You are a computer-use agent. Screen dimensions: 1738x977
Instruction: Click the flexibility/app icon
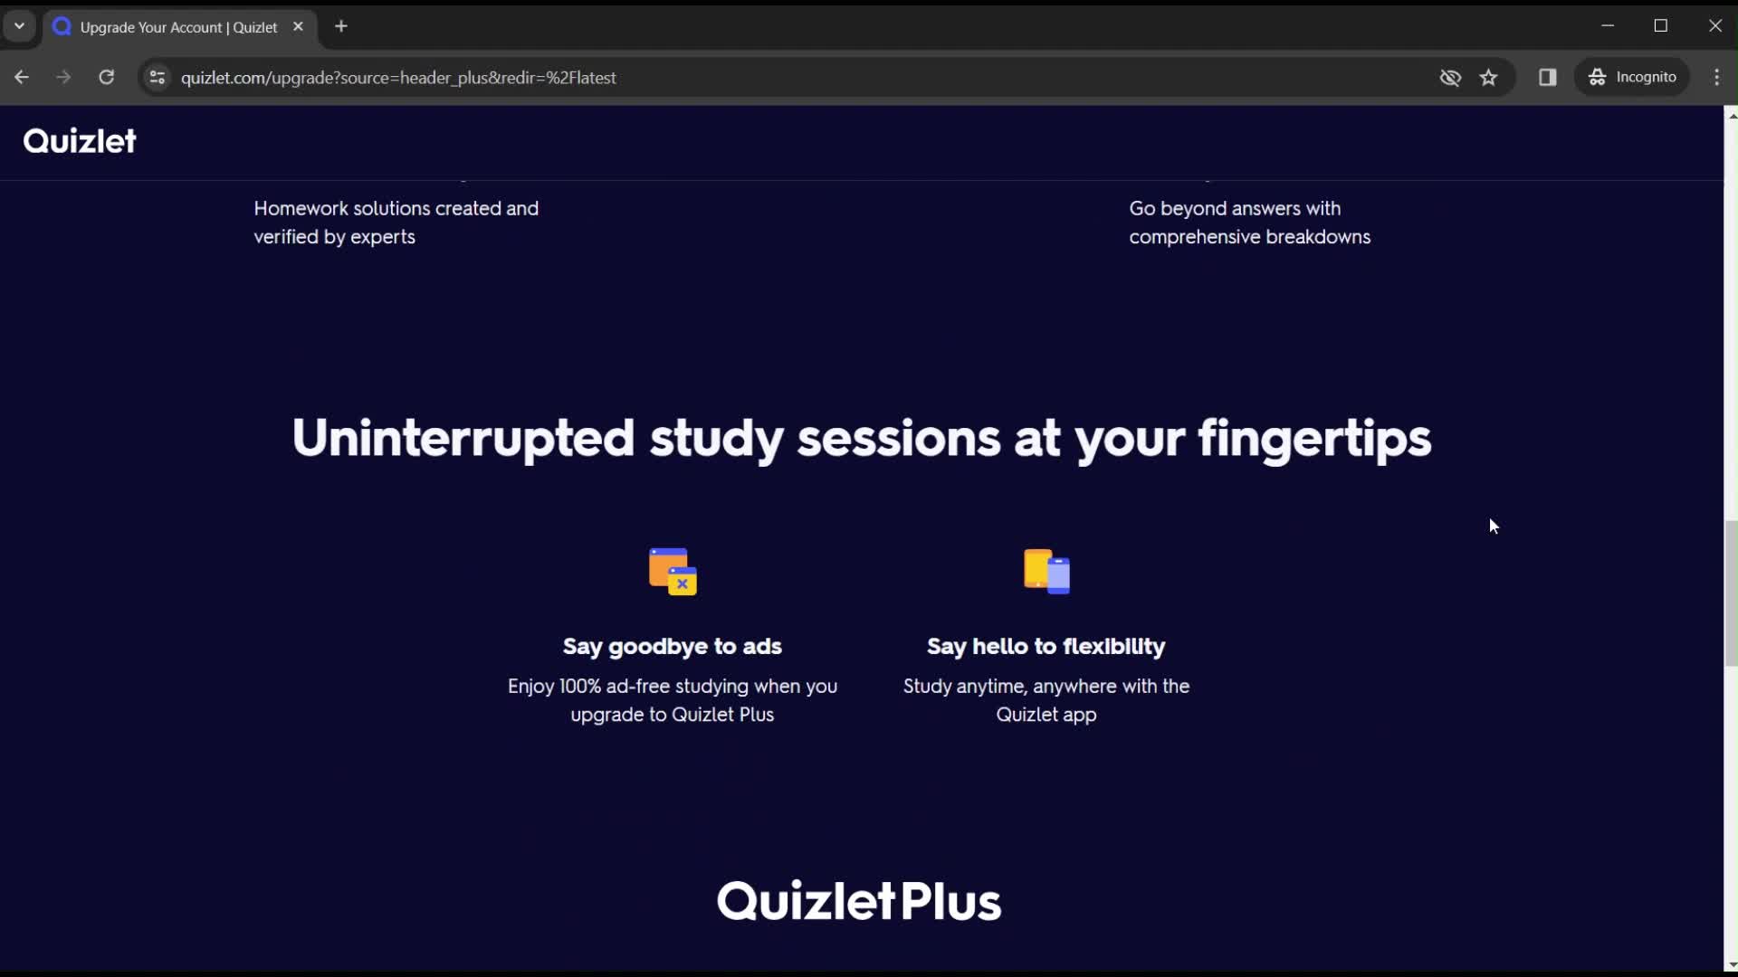[x=1046, y=570]
